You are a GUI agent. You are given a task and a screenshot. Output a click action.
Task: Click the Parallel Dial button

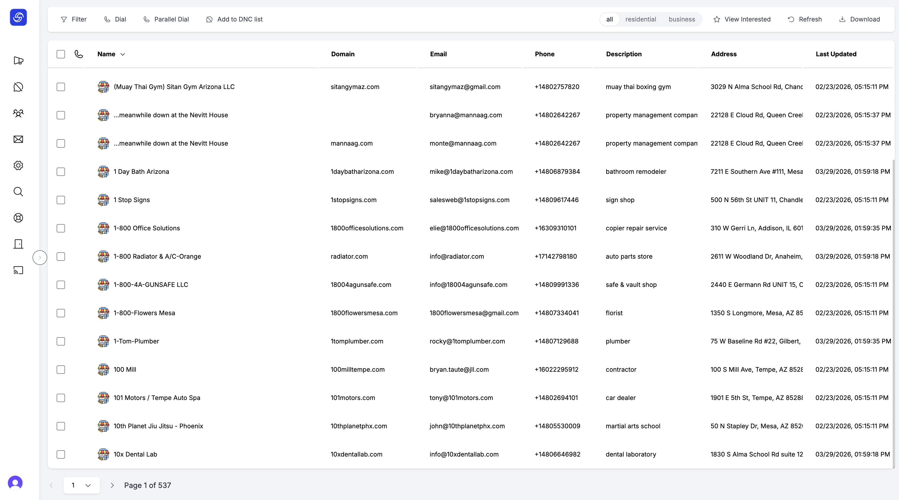point(166,19)
